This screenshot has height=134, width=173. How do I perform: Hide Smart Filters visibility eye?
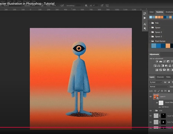(x=157, y=103)
